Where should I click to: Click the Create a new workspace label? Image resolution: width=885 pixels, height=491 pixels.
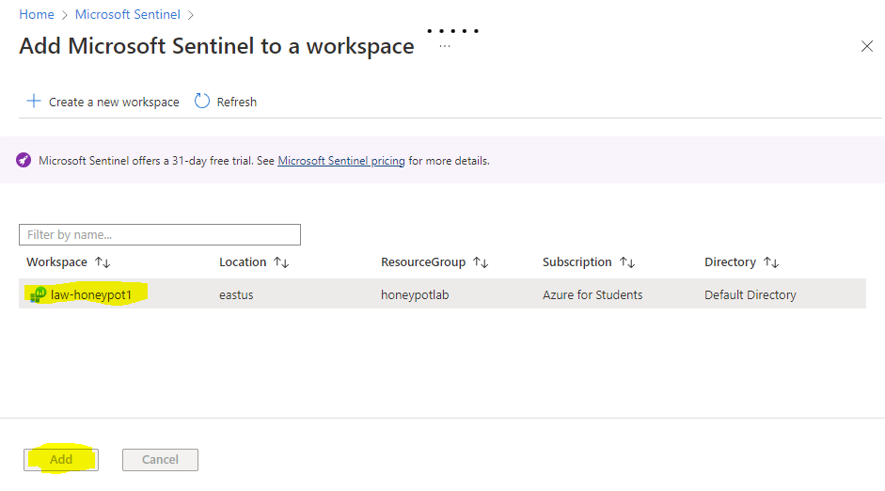tap(114, 103)
